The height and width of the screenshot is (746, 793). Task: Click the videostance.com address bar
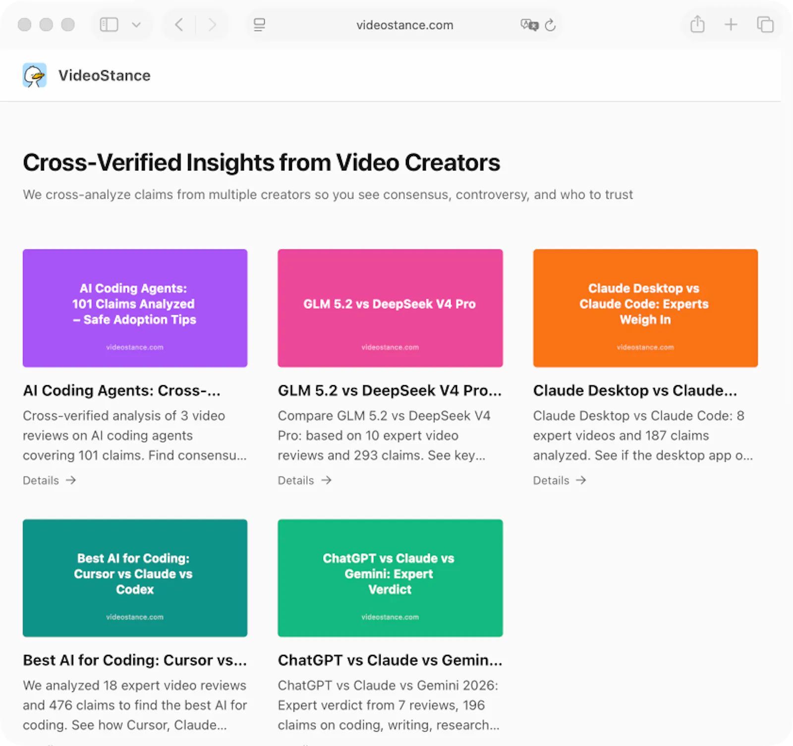click(404, 25)
